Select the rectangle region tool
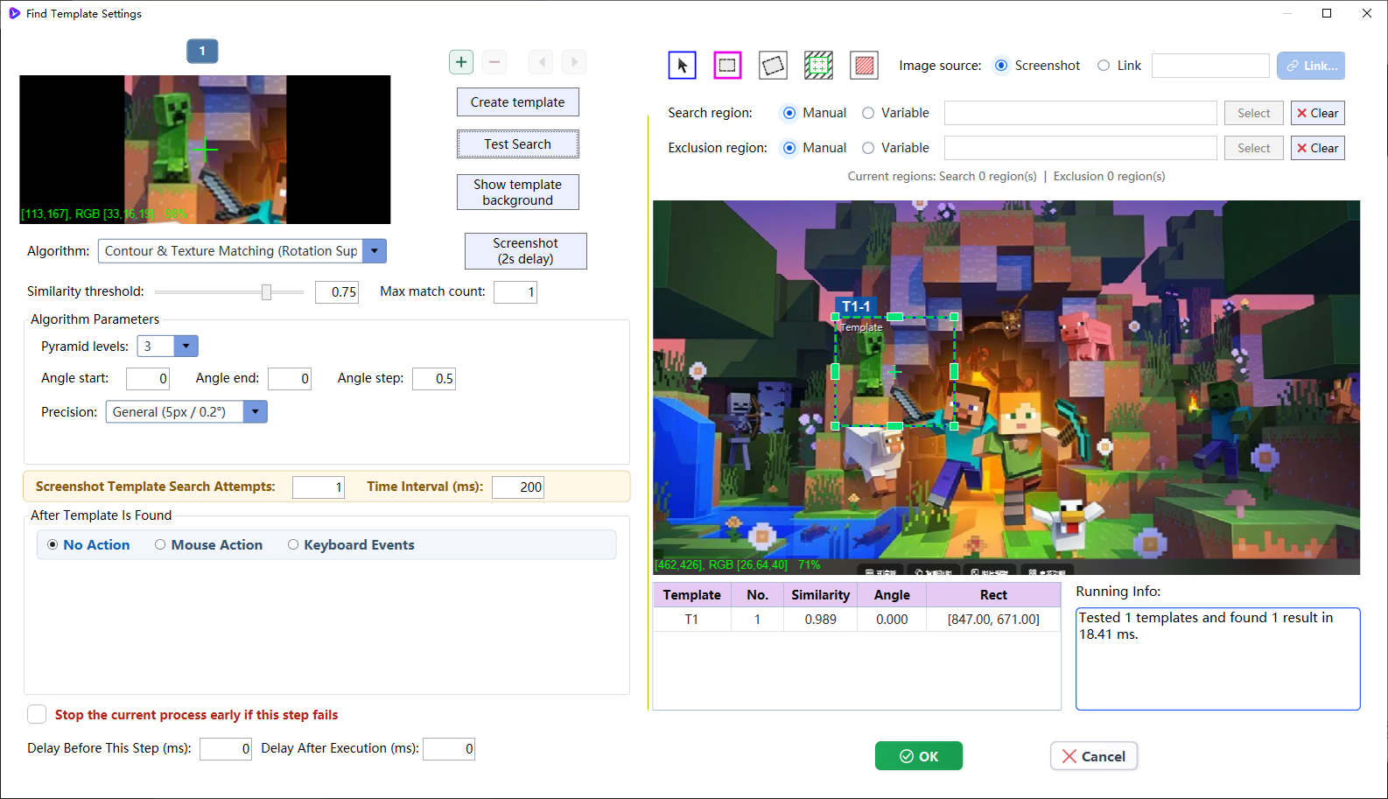Screen dimensions: 1388x799 (x=727, y=66)
